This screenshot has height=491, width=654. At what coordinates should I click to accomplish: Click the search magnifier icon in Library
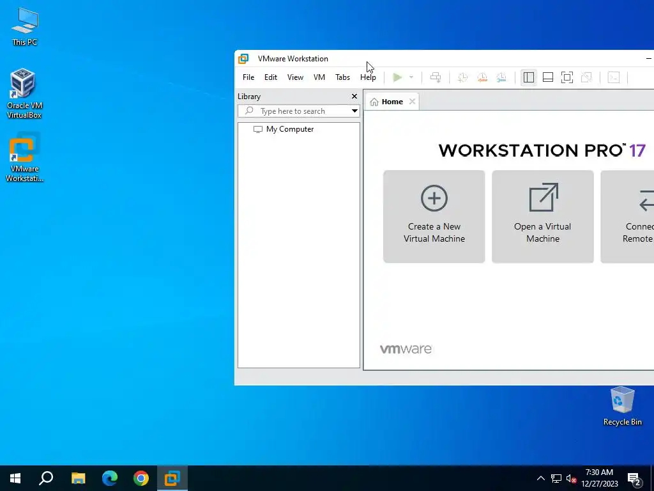[x=249, y=111]
